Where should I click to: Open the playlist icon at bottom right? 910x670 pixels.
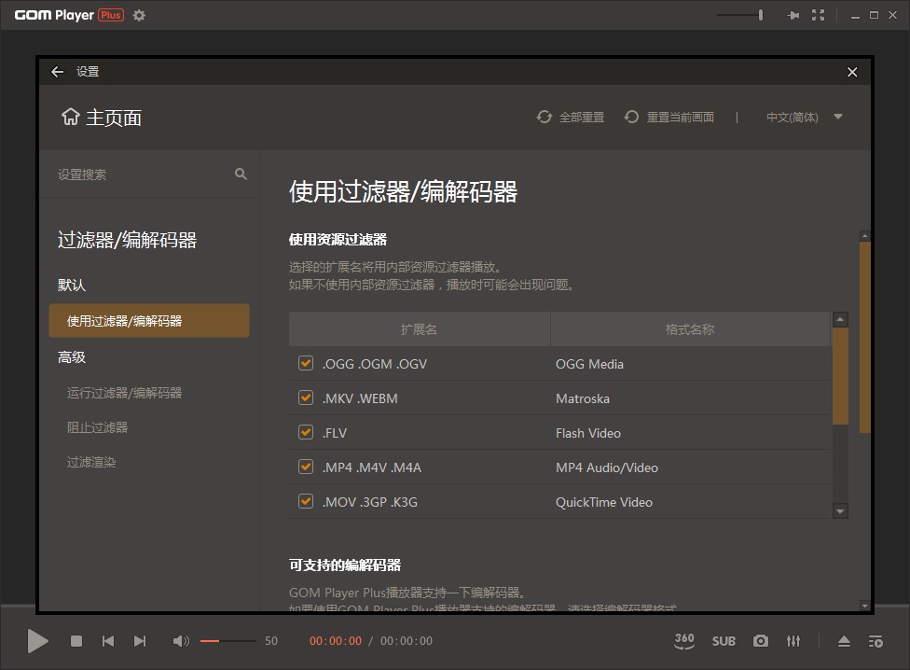tap(876, 641)
